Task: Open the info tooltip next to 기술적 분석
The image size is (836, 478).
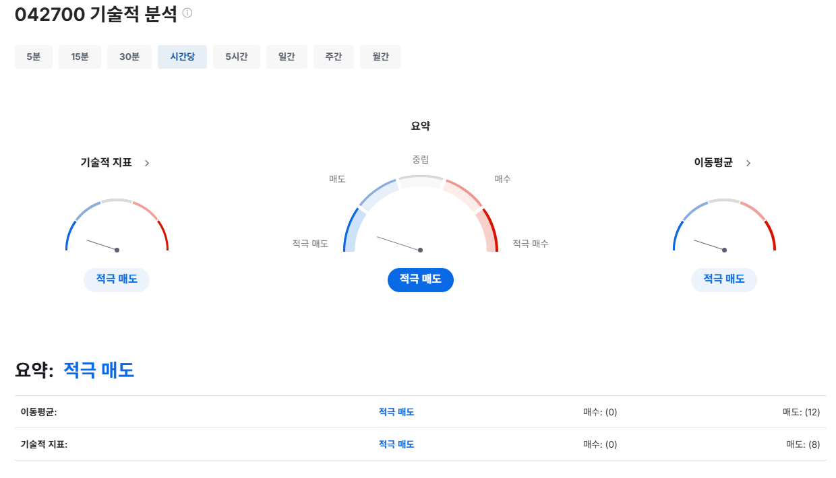Action: [x=187, y=13]
